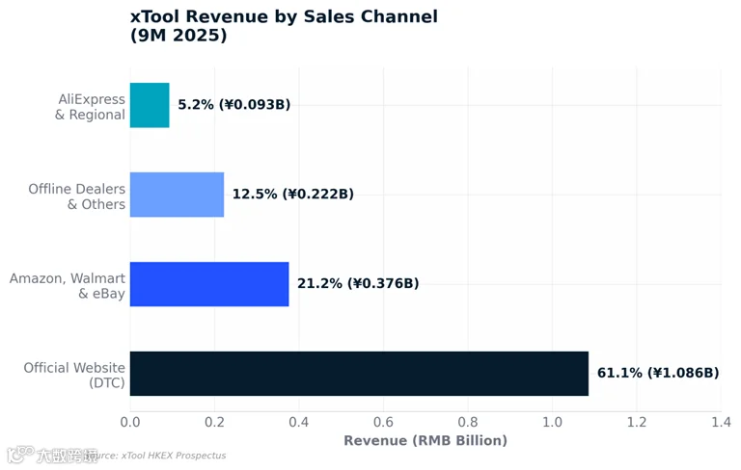Click the 1.4 tick label on x-axis
Viewport: 741px width, 470px height.
pos(721,422)
